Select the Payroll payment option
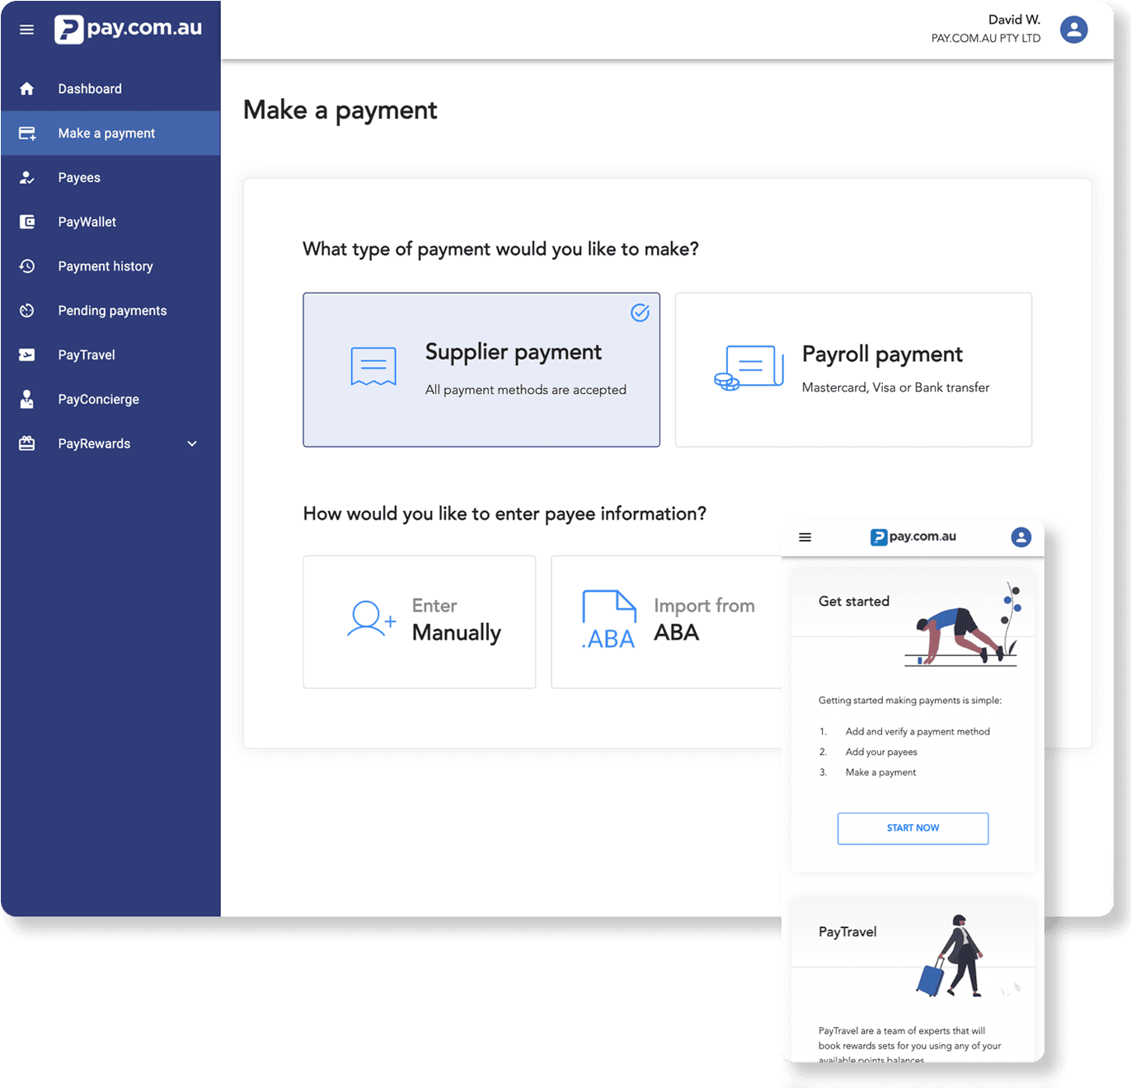The image size is (1131, 1088). [x=853, y=370]
